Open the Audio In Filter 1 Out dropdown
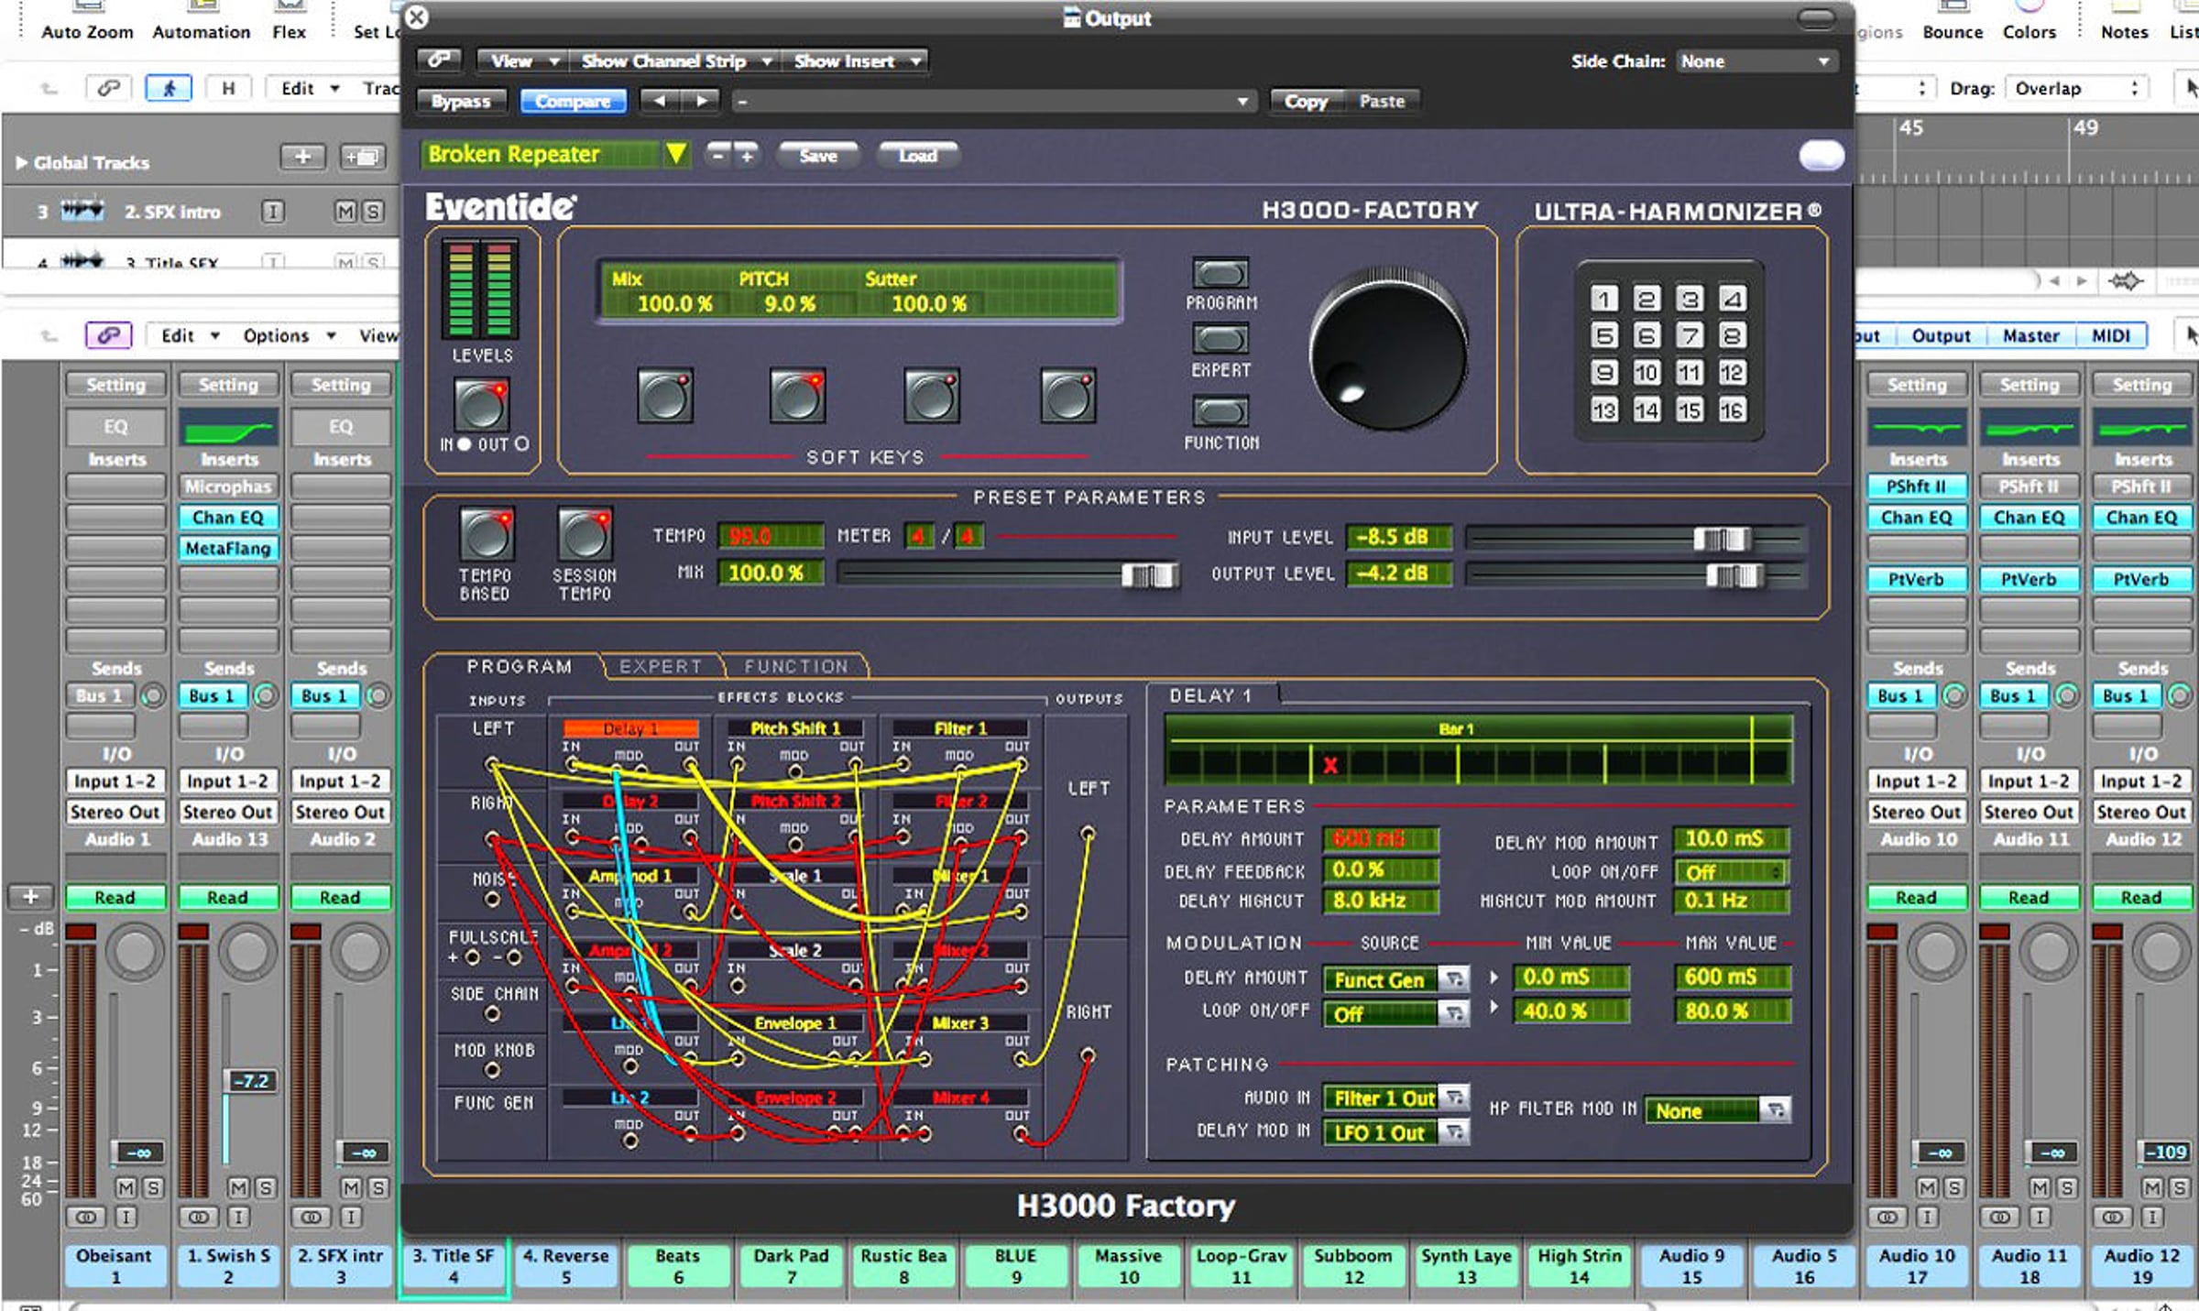2199x1311 pixels. pos(1395,1098)
